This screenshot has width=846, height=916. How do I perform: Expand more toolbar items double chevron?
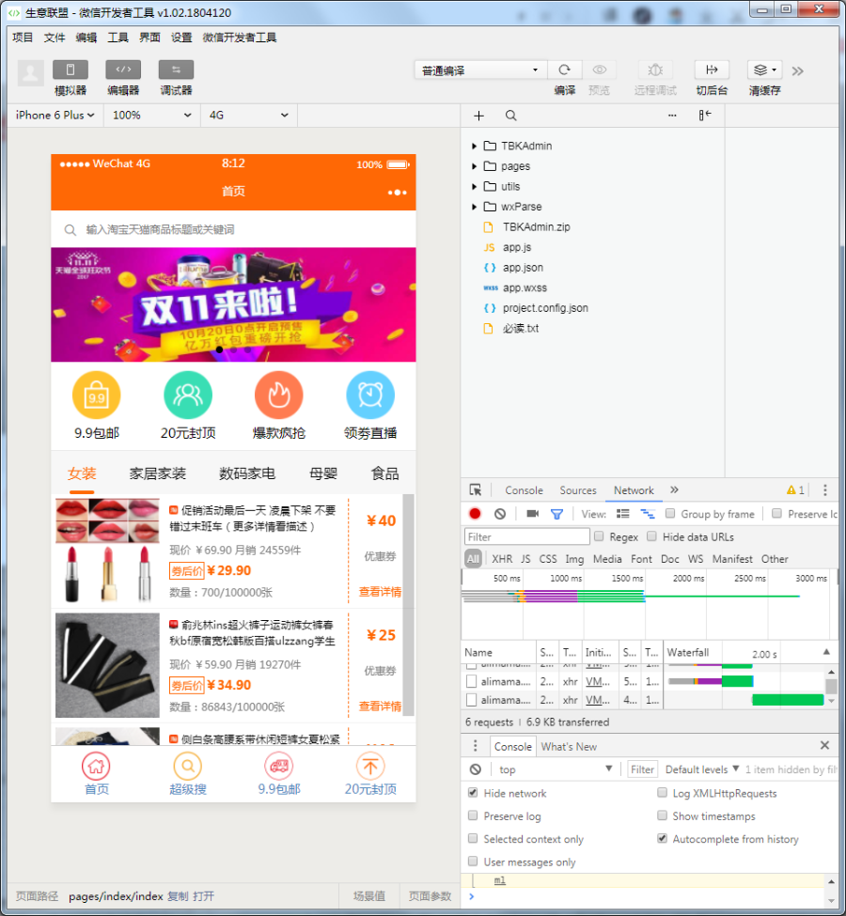point(797,71)
